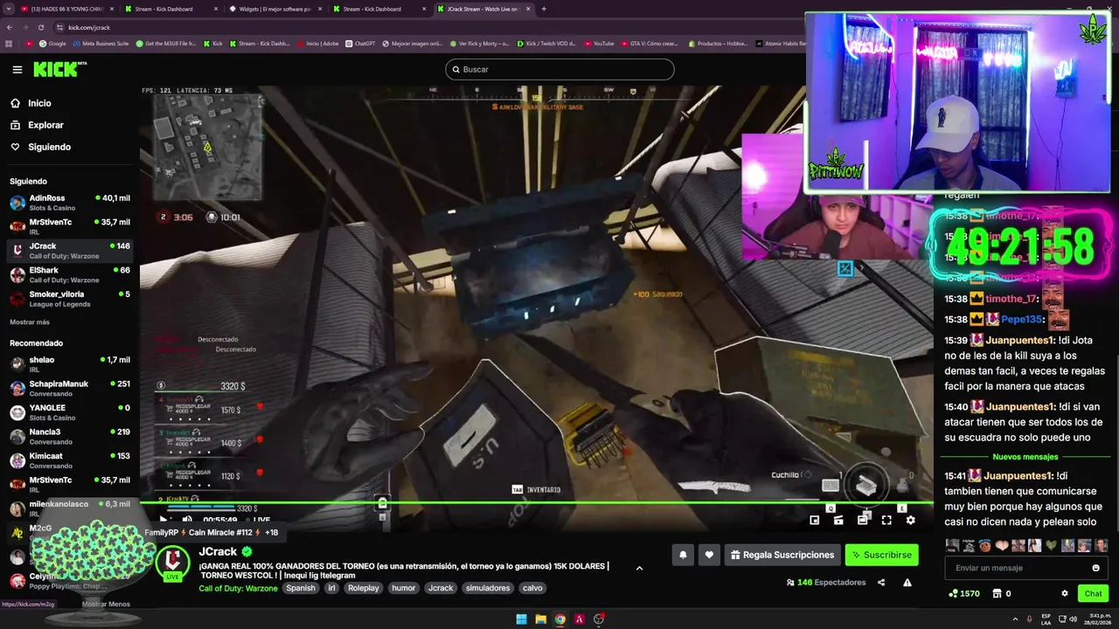Switch to the Widgets browser tab
Viewport: 1119px width, 629px height.
pyautogui.click(x=275, y=9)
